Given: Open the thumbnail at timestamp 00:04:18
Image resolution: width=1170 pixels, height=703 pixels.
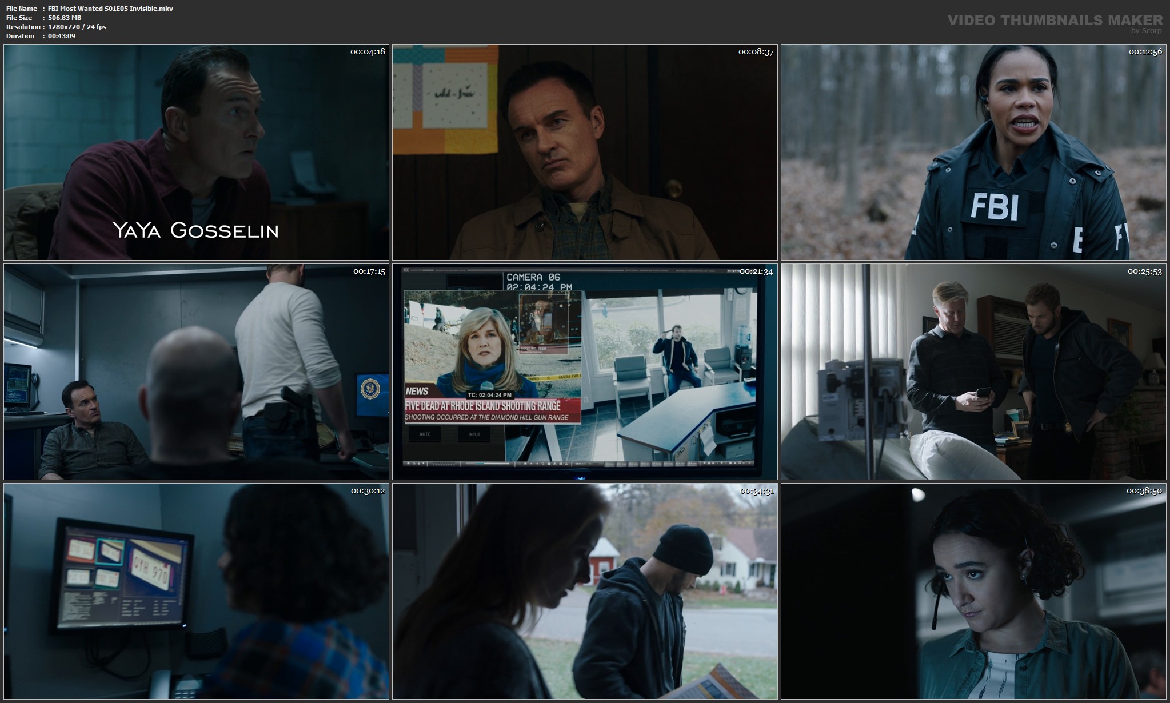Looking at the screenshot, I should pyautogui.click(x=196, y=153).
